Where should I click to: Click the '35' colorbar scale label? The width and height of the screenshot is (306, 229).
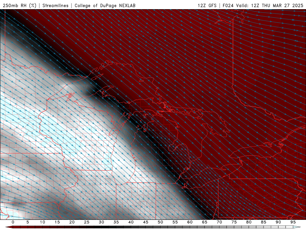pos(116,222)
